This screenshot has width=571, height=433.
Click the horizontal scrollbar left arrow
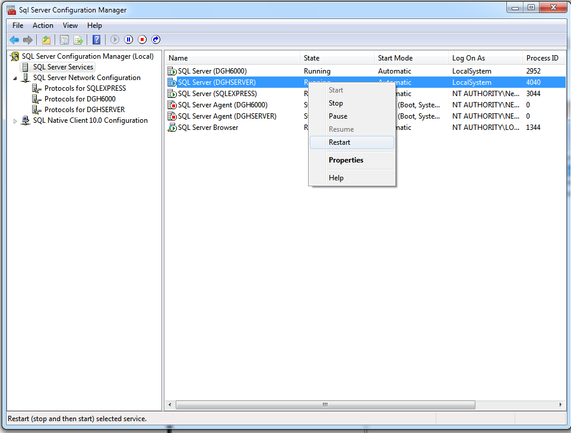click(x=170, y=405)
